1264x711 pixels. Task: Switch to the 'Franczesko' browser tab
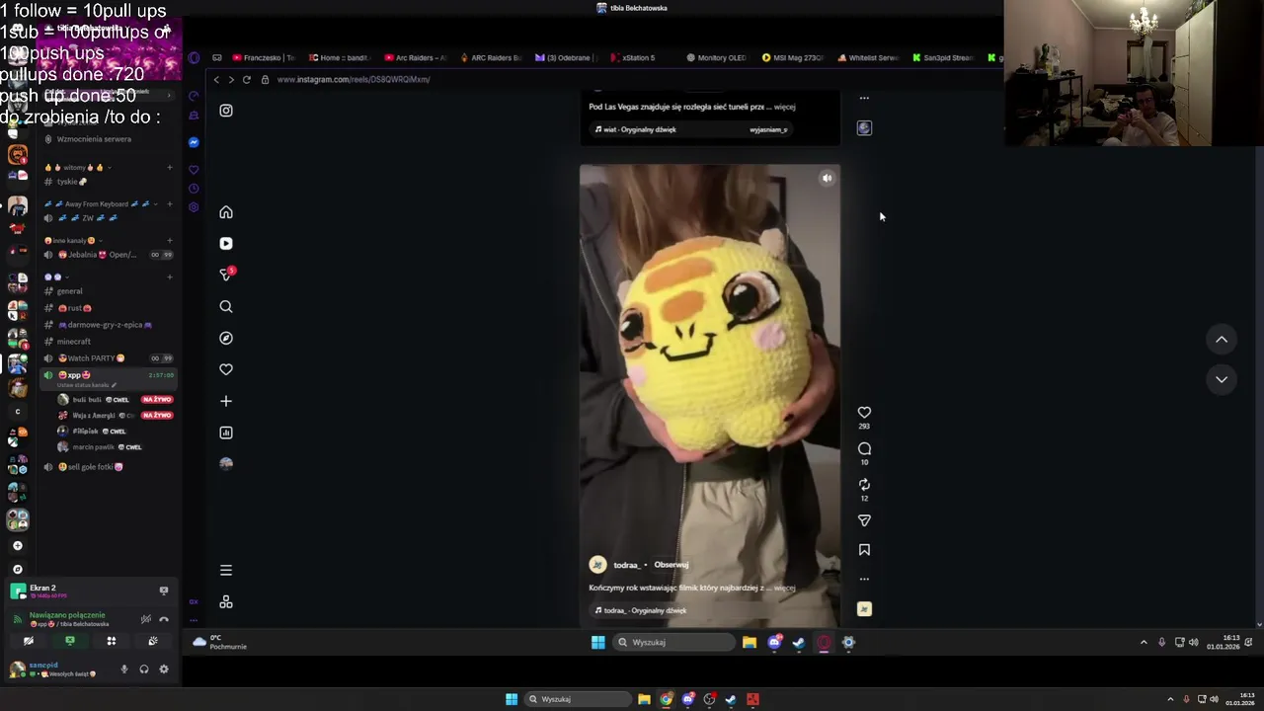(x=263, y=57)
